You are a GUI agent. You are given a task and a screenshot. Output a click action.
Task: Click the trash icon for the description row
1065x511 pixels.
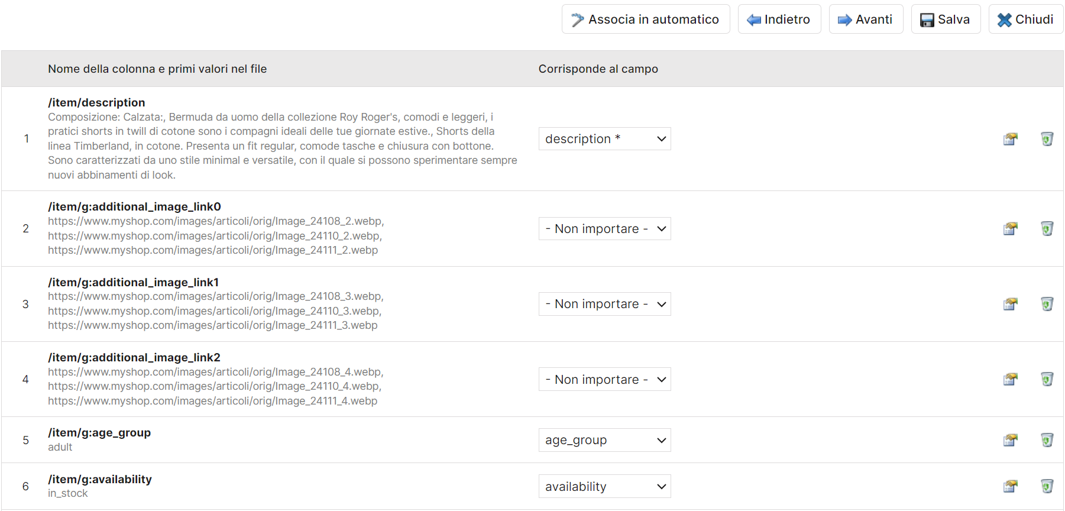tap(1047, 139)
